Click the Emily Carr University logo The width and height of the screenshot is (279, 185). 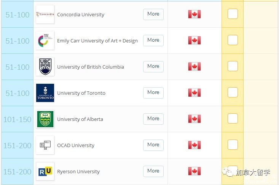45,41
